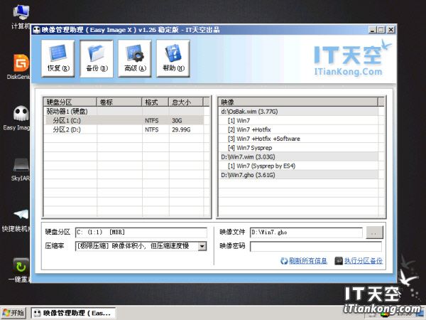
Task: Select the [2] Win7 +Hotfix entry
Action: (x=298, y=129)
